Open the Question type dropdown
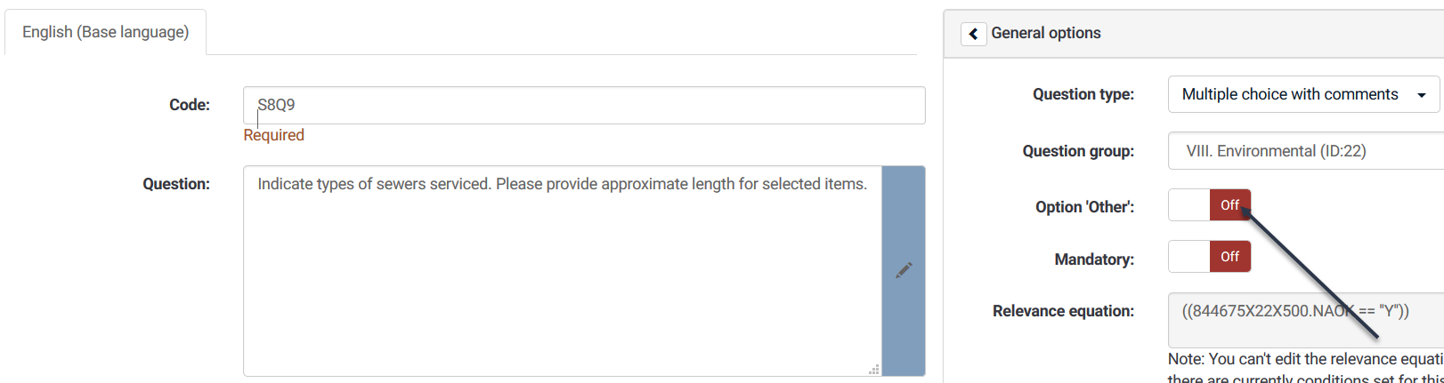 point(1302,94)
